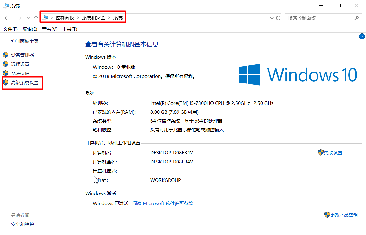Open the recent locations chevron
The image size is (366, 235).
[x=28, y=18]
